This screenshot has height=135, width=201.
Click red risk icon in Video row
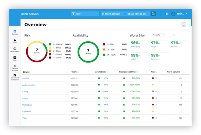pyautogui.click(x=153, y=118)
